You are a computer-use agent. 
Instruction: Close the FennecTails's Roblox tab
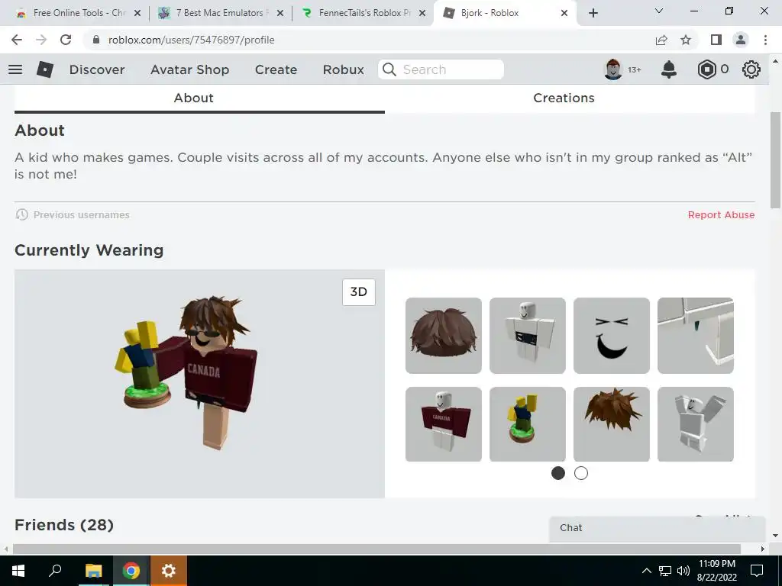[x=422, y=14]
